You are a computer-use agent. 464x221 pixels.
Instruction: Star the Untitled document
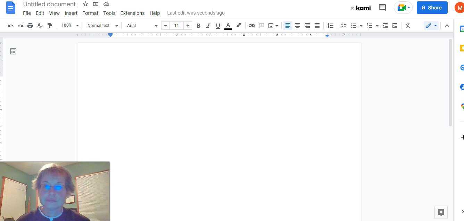point(85,4)
